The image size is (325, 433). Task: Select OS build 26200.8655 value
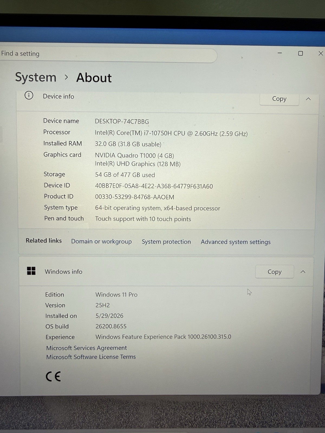coord(111,326)
